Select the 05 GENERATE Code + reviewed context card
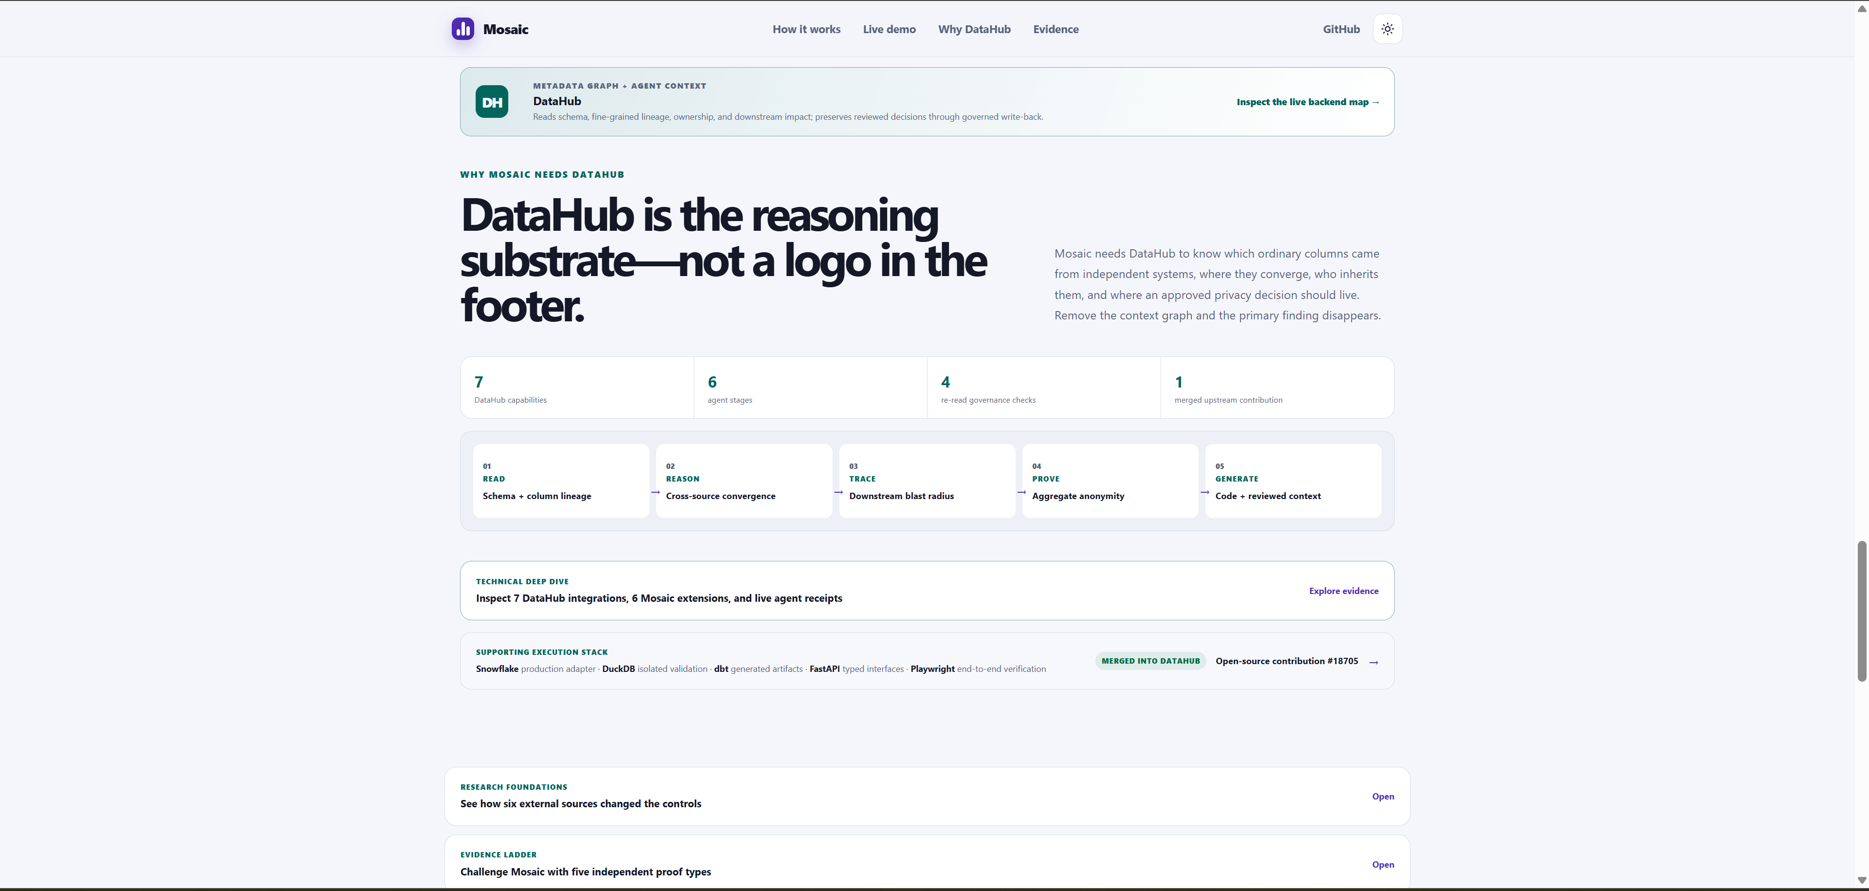Screen dimensions: 1869x891 pos(1293,481)
